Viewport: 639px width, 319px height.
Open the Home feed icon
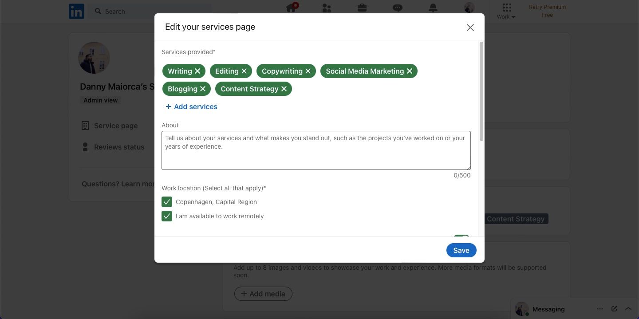(x=291, y=8)
